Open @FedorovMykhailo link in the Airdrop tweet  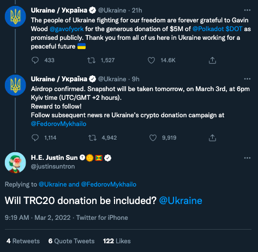pos(58,124)
